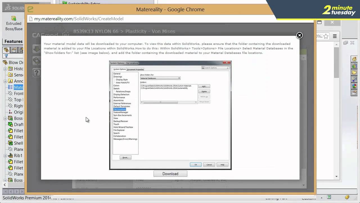Click the Annotations folder label in feature tree
Image resolution: width=360 pixels, height=203 pixels.
pyautogui.click(x=19, y=81)
